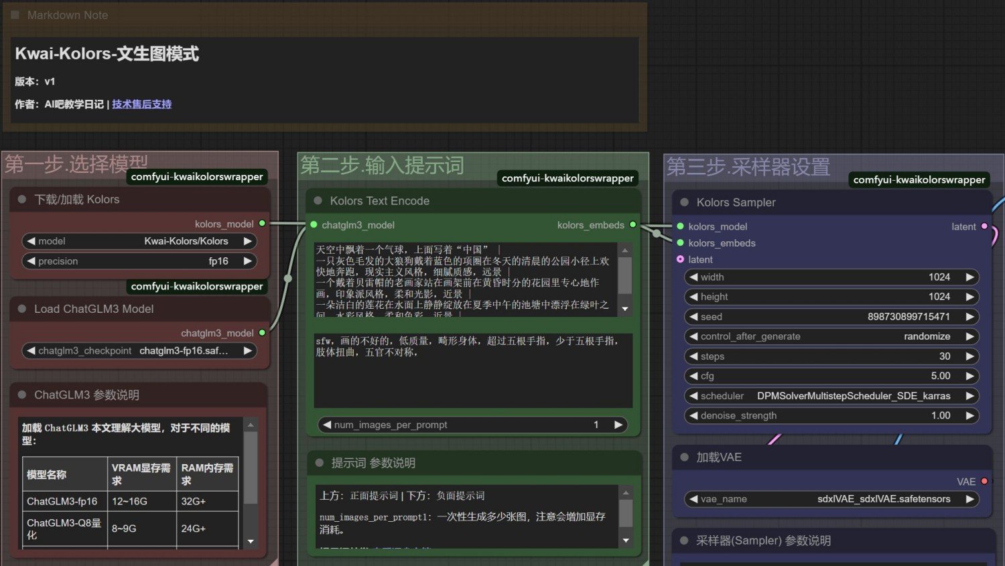Decrease width value using left arrow
The image size is (1005, 566).
[693, 277]
